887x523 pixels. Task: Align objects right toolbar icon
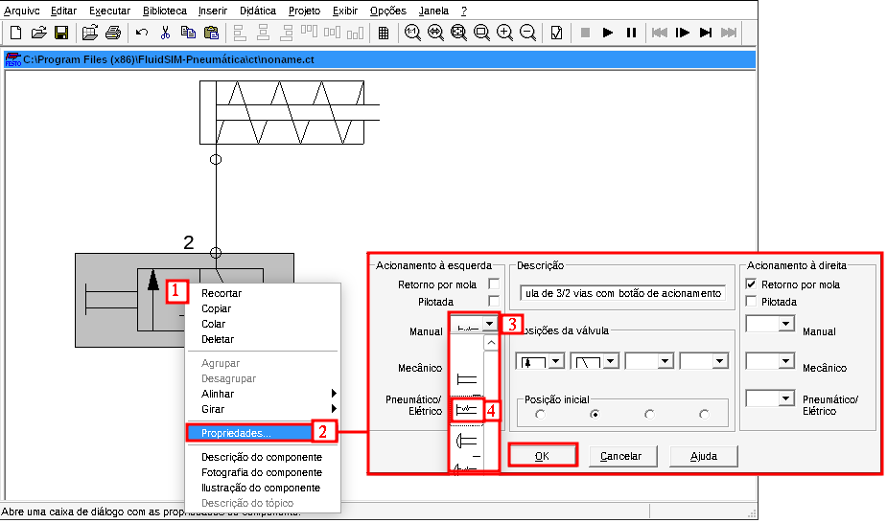[x=287, y=33]
